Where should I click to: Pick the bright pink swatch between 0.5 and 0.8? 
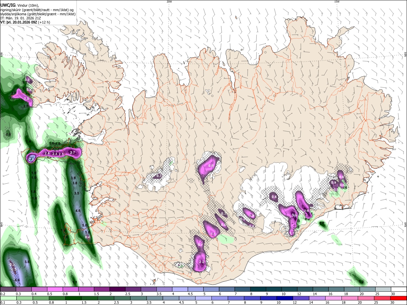55,289
